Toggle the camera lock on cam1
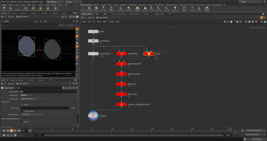The height and width of the screenshot is (141, 267). pyautogui.click(x=72, y=25)
